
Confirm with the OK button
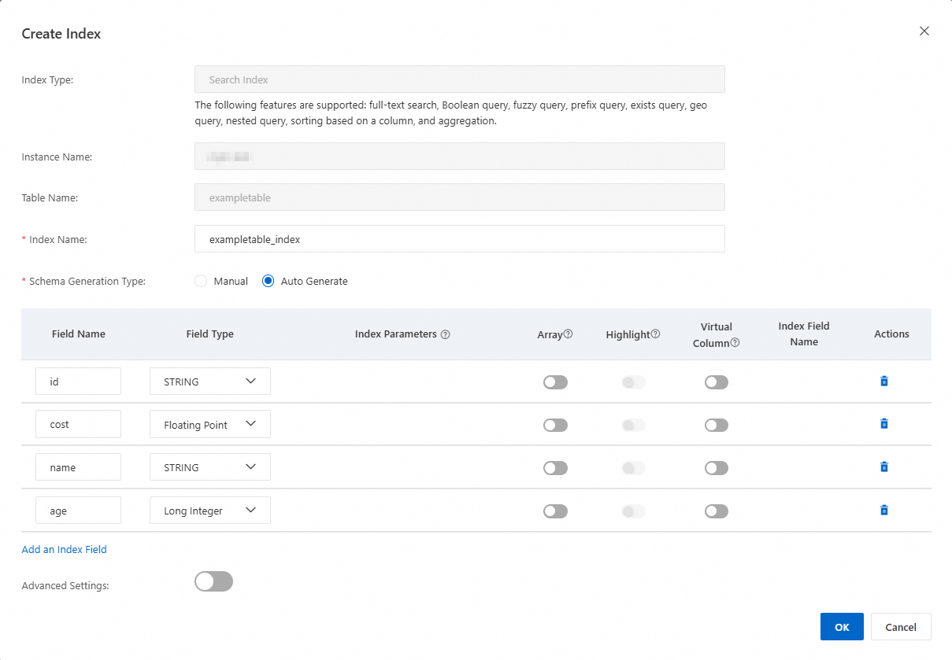(842, 627)
